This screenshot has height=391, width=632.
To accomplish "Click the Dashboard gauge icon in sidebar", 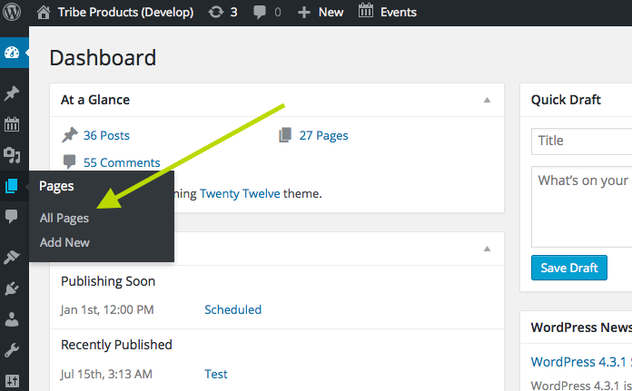I will pos(12,53).
